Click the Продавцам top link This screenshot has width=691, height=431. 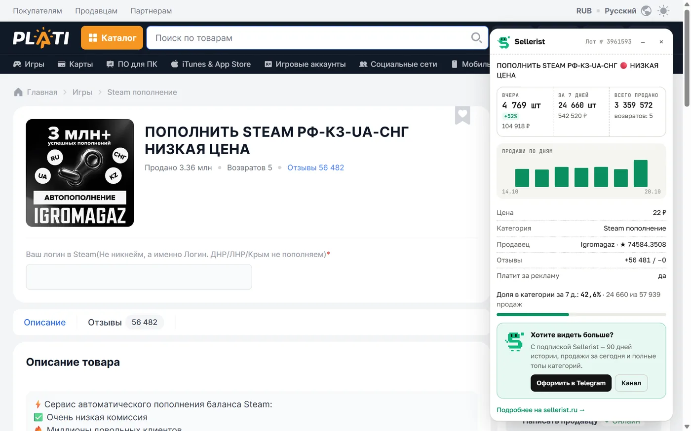96,11
